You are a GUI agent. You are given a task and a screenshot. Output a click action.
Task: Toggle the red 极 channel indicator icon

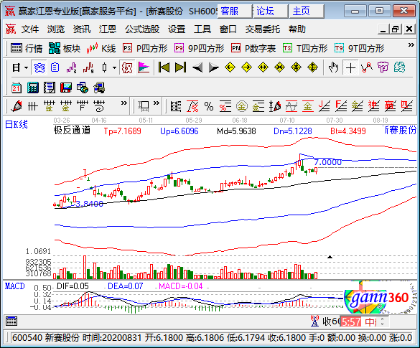click(127, 67)
